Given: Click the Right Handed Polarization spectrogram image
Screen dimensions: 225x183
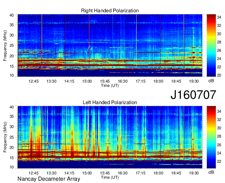Looking at the screenshot, I should [110, 45].
